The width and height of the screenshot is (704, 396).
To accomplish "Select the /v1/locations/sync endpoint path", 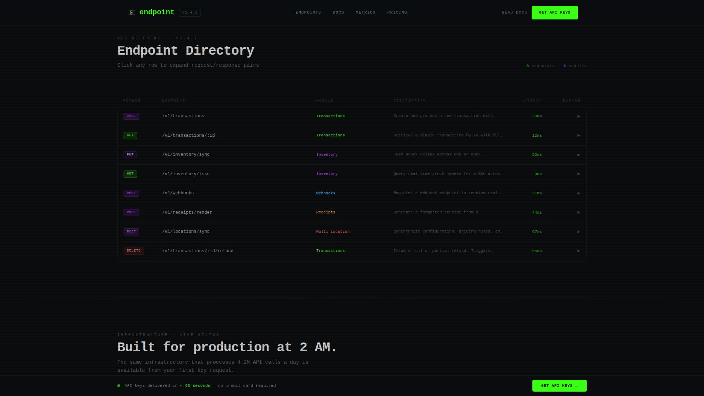I will point(186,231).
